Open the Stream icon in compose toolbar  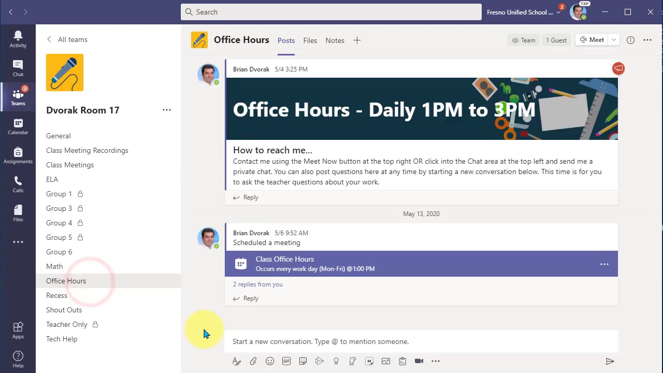coord(320,361)
